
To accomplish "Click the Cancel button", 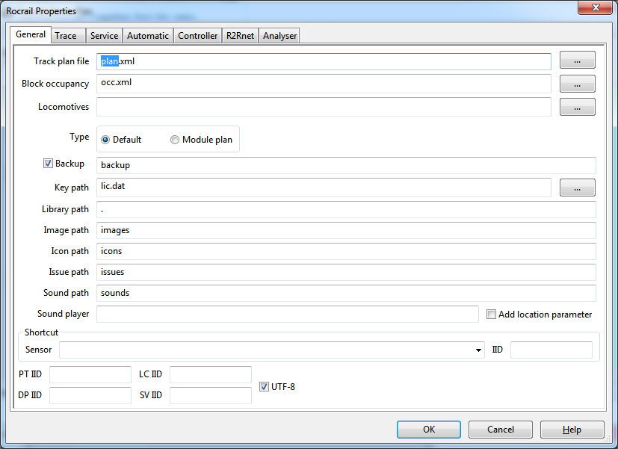I will point(500,430).
